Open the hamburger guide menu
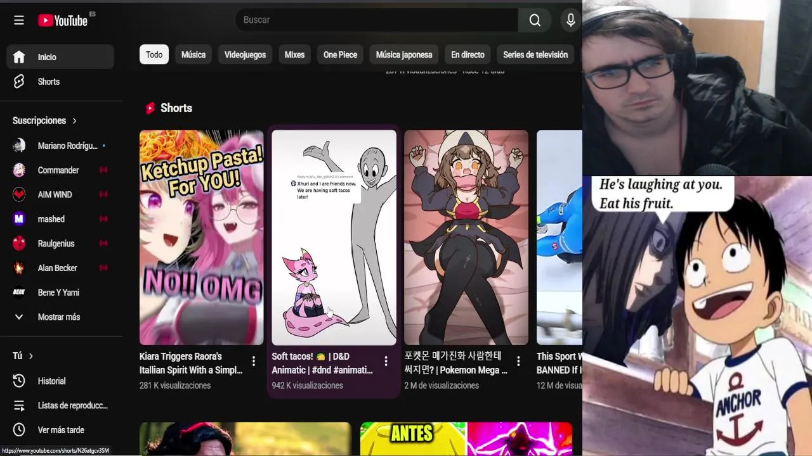Image resolution: width=812 pixels, height=456 pixels. pos(19,20)
